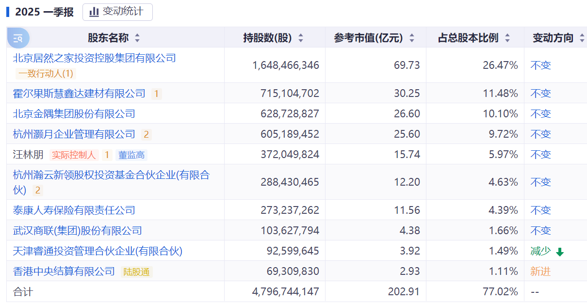
Task: Click the 合计 row label
Action: tap(23, 292)
